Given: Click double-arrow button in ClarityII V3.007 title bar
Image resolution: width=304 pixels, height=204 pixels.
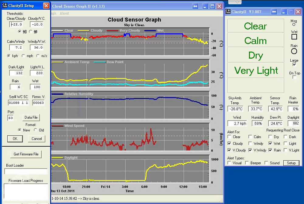Looking at the screenshot, I should click(x=274, y=12).
